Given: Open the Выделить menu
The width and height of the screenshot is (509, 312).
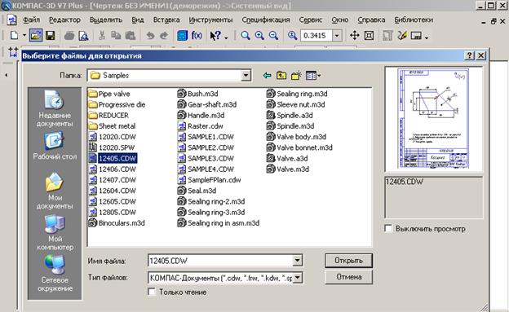Looking at the screenshot, I should pos(106,20).
